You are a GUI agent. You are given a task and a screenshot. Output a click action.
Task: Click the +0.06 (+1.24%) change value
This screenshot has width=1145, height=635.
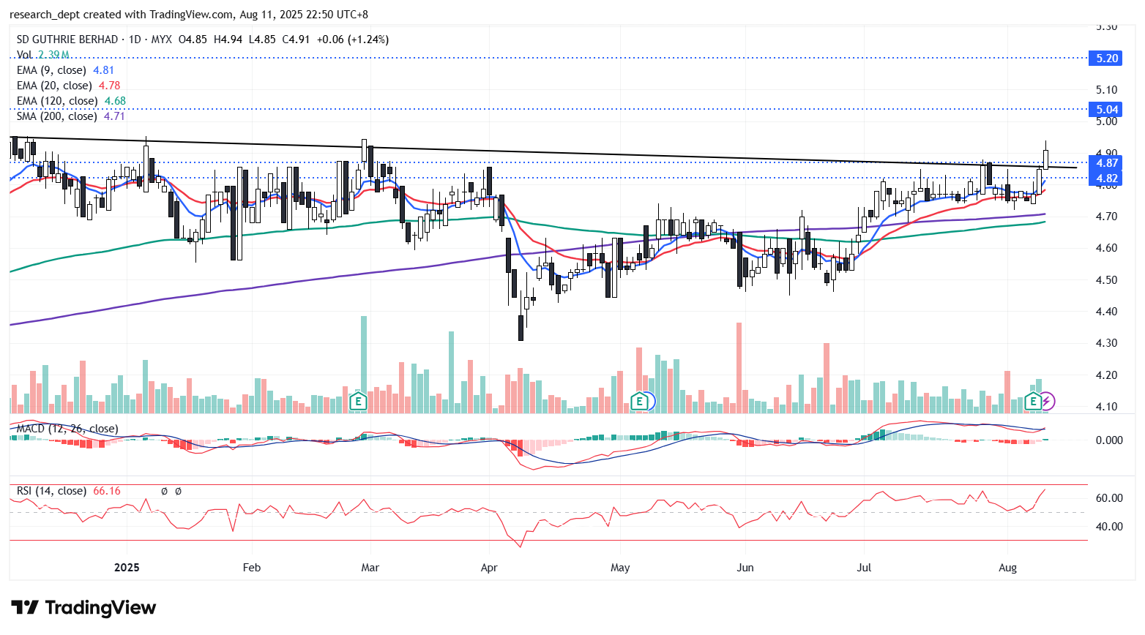[x=353, y=40]
